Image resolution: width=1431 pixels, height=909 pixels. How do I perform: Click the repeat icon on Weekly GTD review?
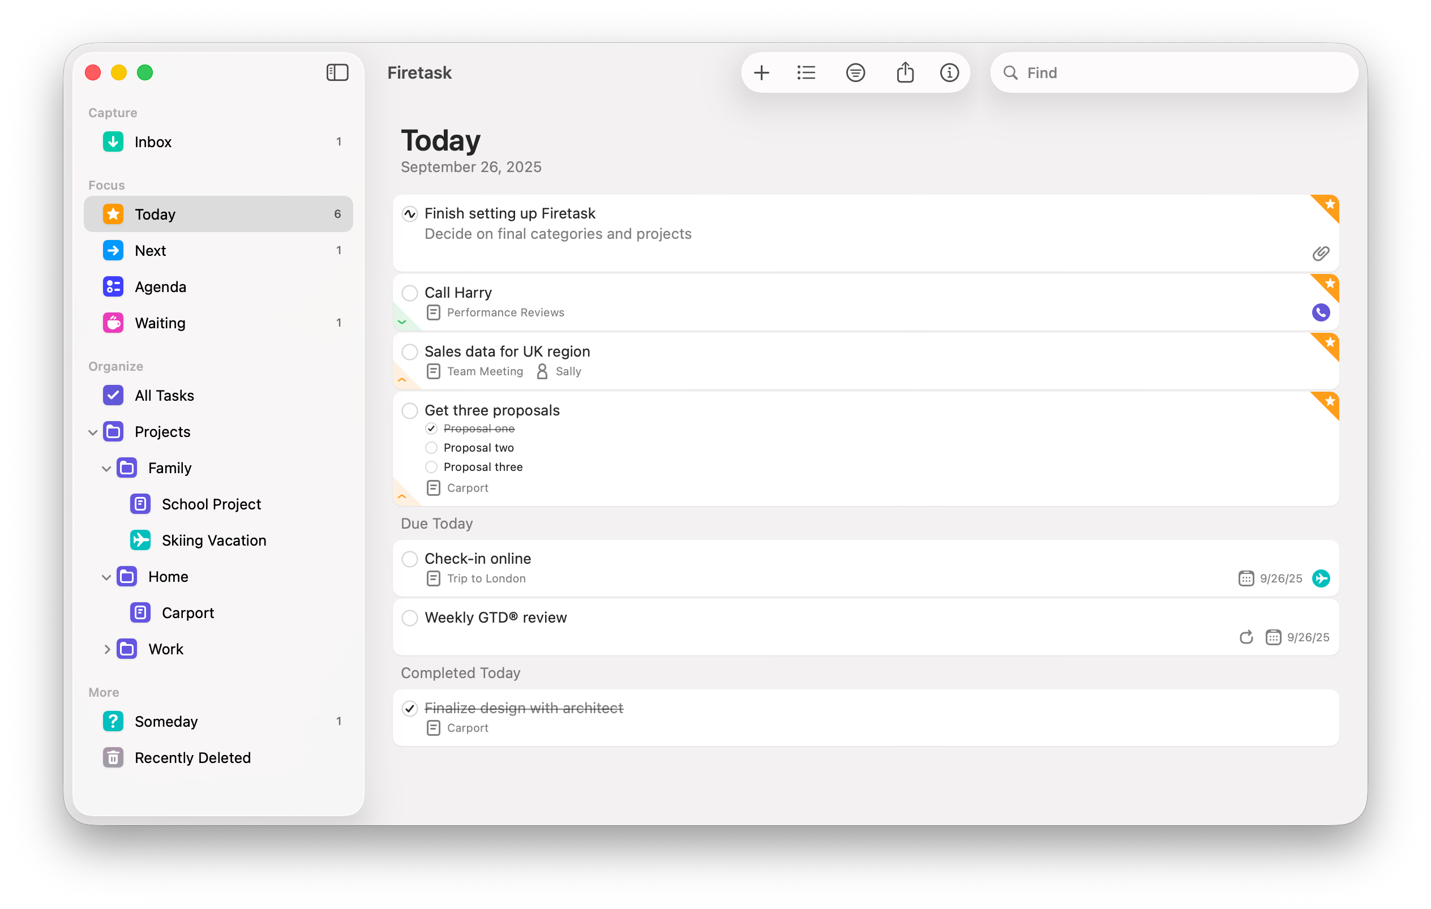pos(1245,637)
